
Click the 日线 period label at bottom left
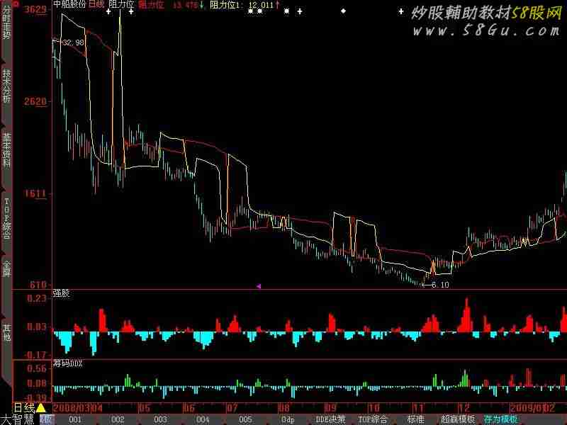pos(24,408)
